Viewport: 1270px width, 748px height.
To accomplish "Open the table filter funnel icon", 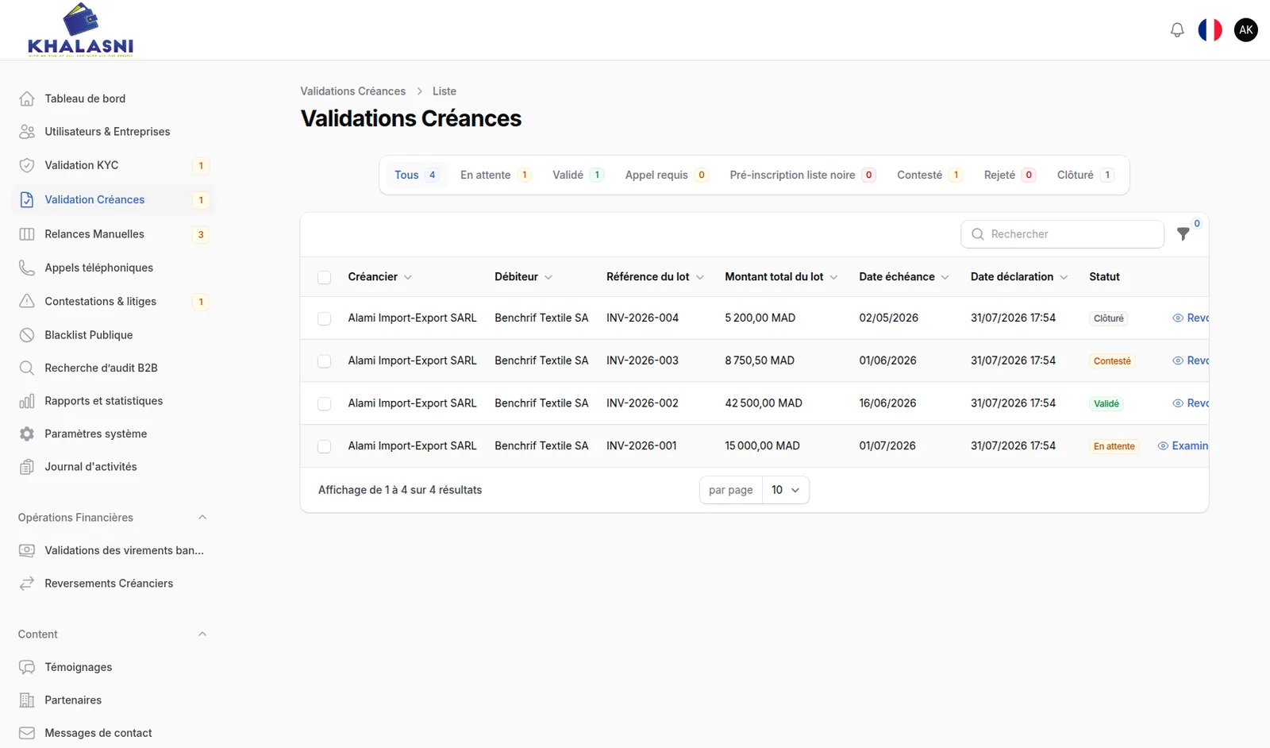I will [1183, 234].
